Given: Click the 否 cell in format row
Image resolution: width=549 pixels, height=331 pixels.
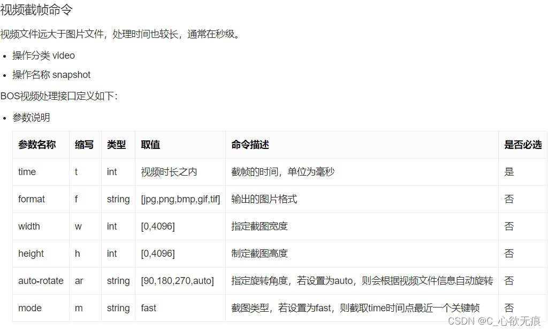Looking at the screenshot, I should (509, 199).
